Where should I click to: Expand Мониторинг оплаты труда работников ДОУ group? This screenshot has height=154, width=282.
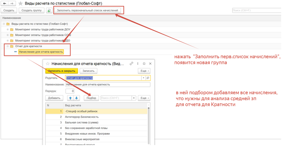[x=8, y=30]
